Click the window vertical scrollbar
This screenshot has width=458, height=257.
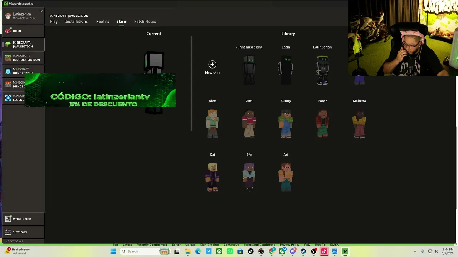(x=456, y=168)
